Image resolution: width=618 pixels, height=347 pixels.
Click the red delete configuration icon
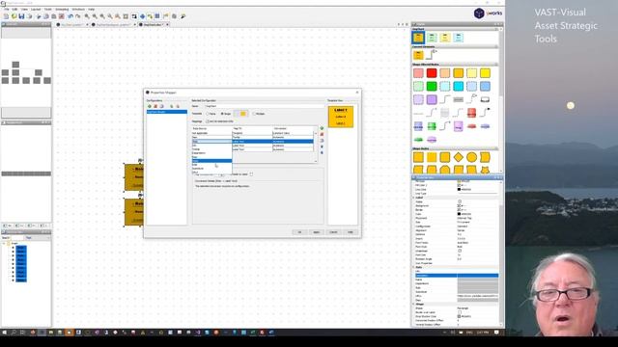pyautogui.click(x=155, y=106)
